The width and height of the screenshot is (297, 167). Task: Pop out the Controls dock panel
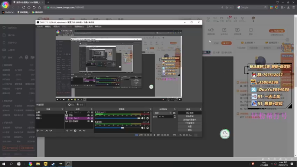point(200,109)
